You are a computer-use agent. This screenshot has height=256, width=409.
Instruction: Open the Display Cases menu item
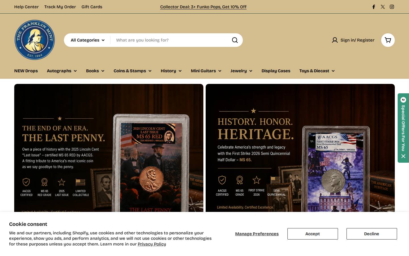[x=276, y=71]
